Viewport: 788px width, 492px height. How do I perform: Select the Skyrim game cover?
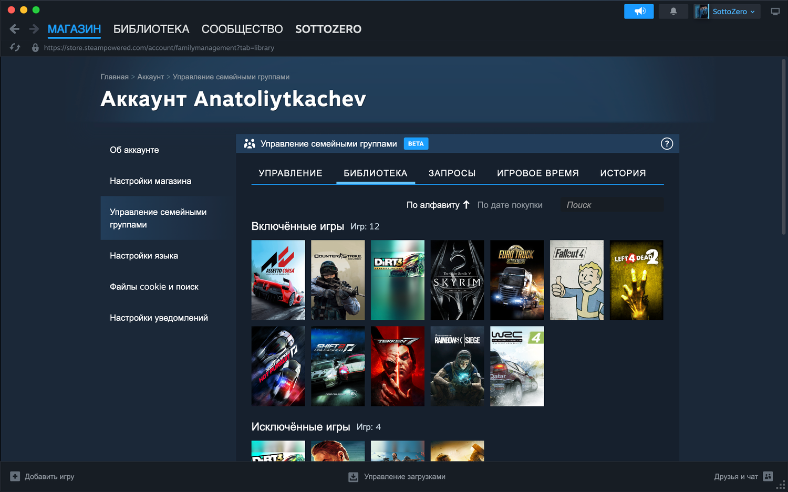(458, 280)
